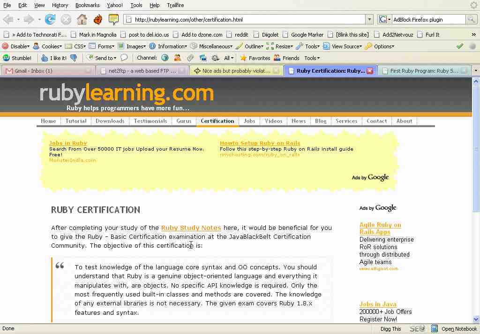The width and height of the screenshot is (480, 334).
Task: Click the browser Back arrow button
Action: pos(8,20)
